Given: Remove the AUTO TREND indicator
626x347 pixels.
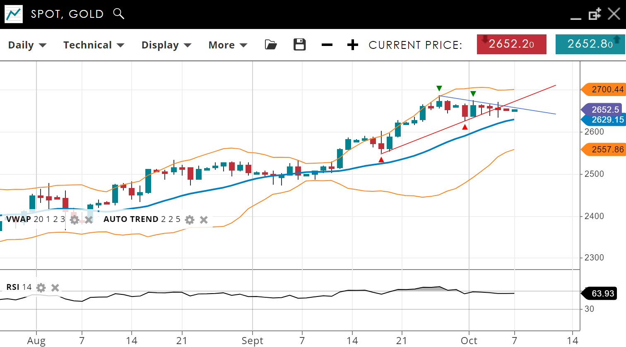Looking at the screenshot, I should pos(204,219).
